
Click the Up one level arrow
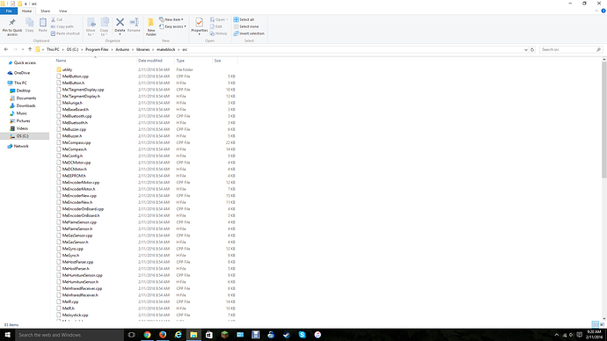[30, 49]
